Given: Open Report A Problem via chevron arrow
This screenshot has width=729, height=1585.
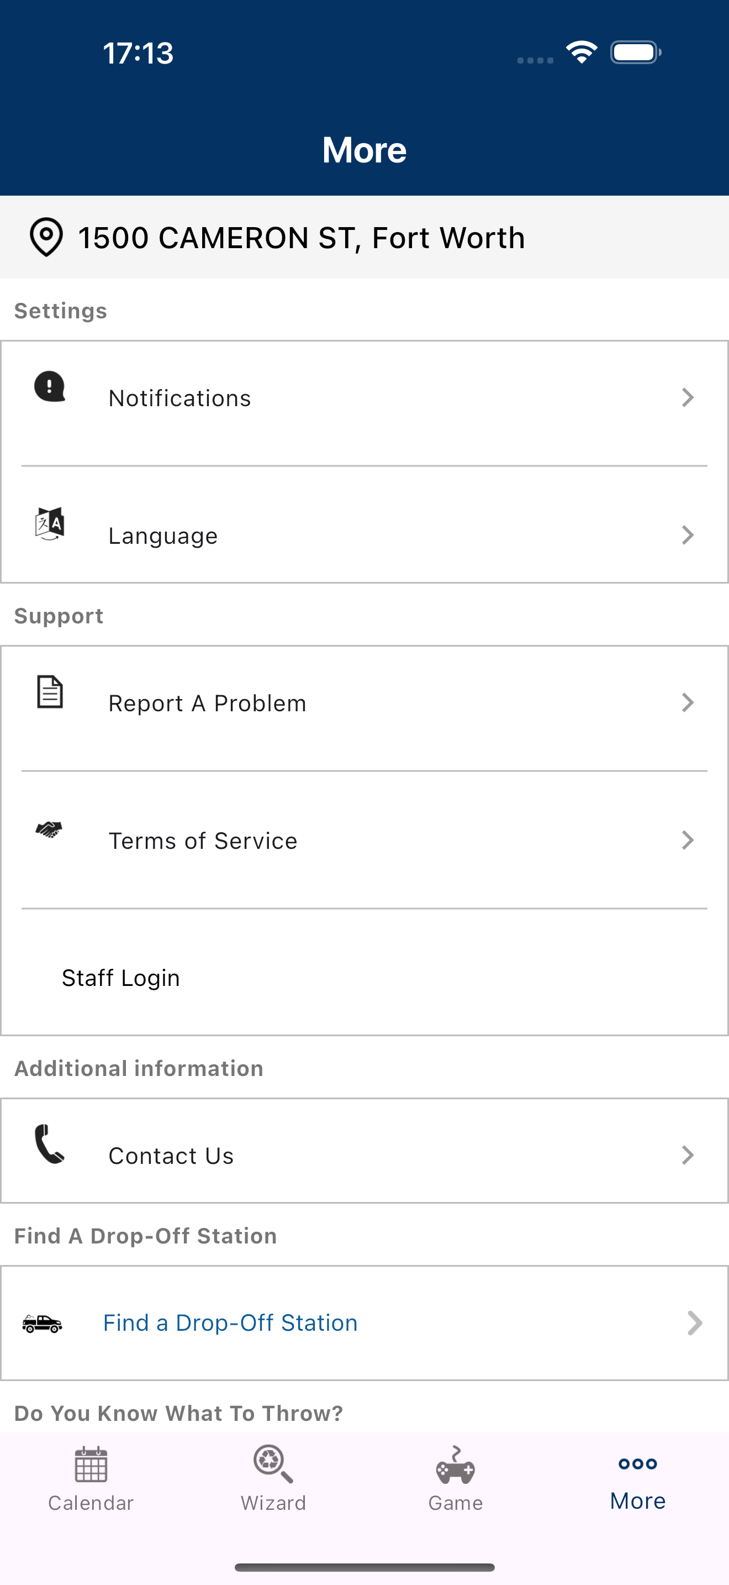Looking at the screenshot, I should [688, 702].
